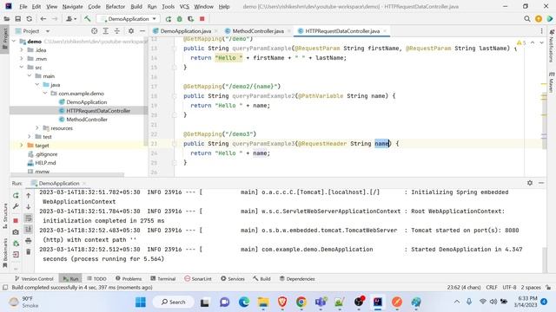The width and height of the screenshot is (556, 312).
Task: Close the HTTPRequestDataController.java tab
Action: pyautogui.click(x=385, y=31)
